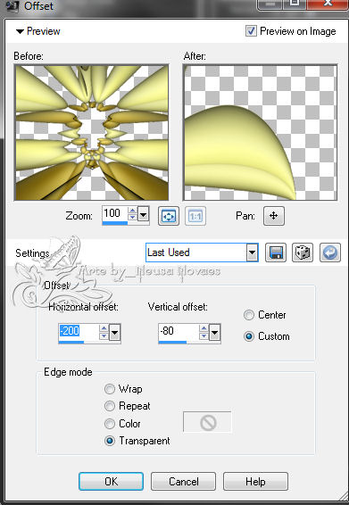Click the 1:1 zoom to 100% icon
This screenshot has height=505, width=349.
195,216
